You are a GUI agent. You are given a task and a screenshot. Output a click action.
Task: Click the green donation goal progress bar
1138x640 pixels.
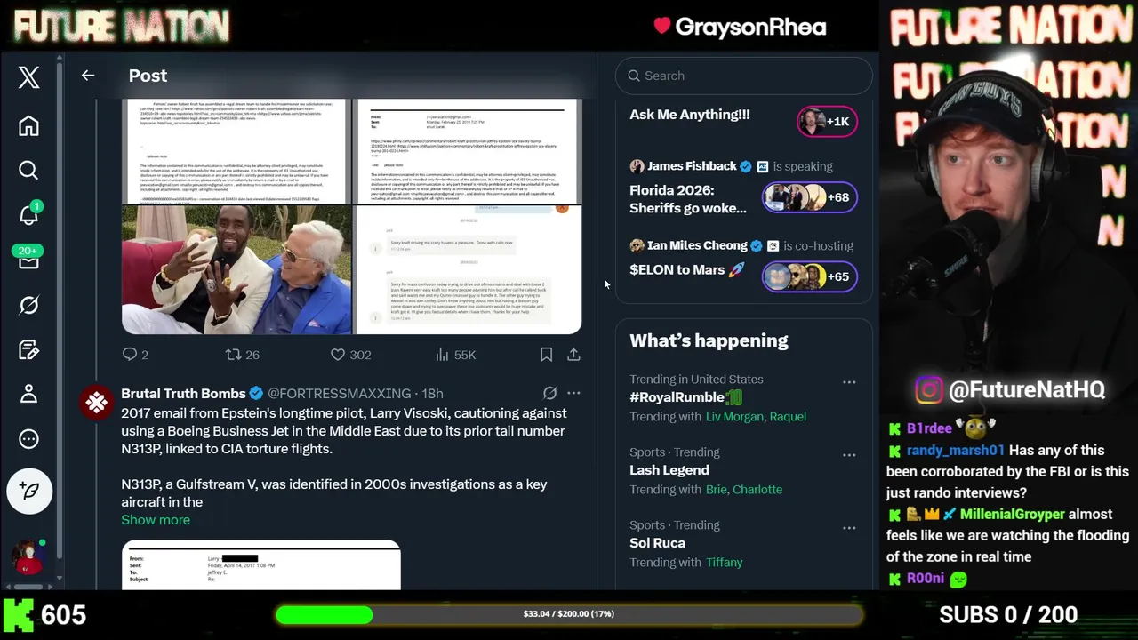coord(569,614)
